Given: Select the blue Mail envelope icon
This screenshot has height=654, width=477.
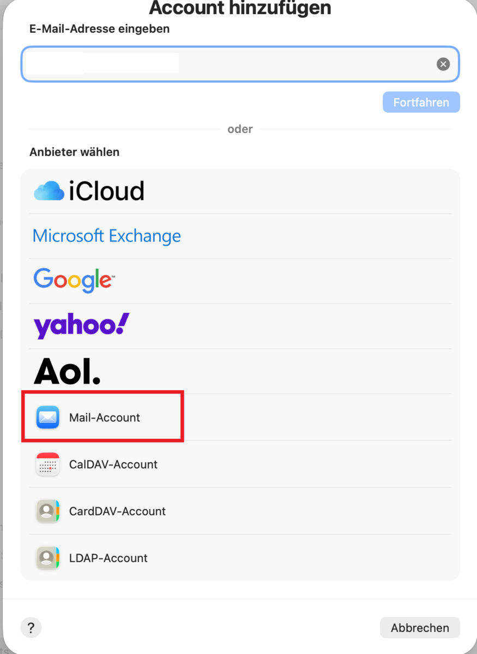Looking at the screenshot, I should 47,417.
